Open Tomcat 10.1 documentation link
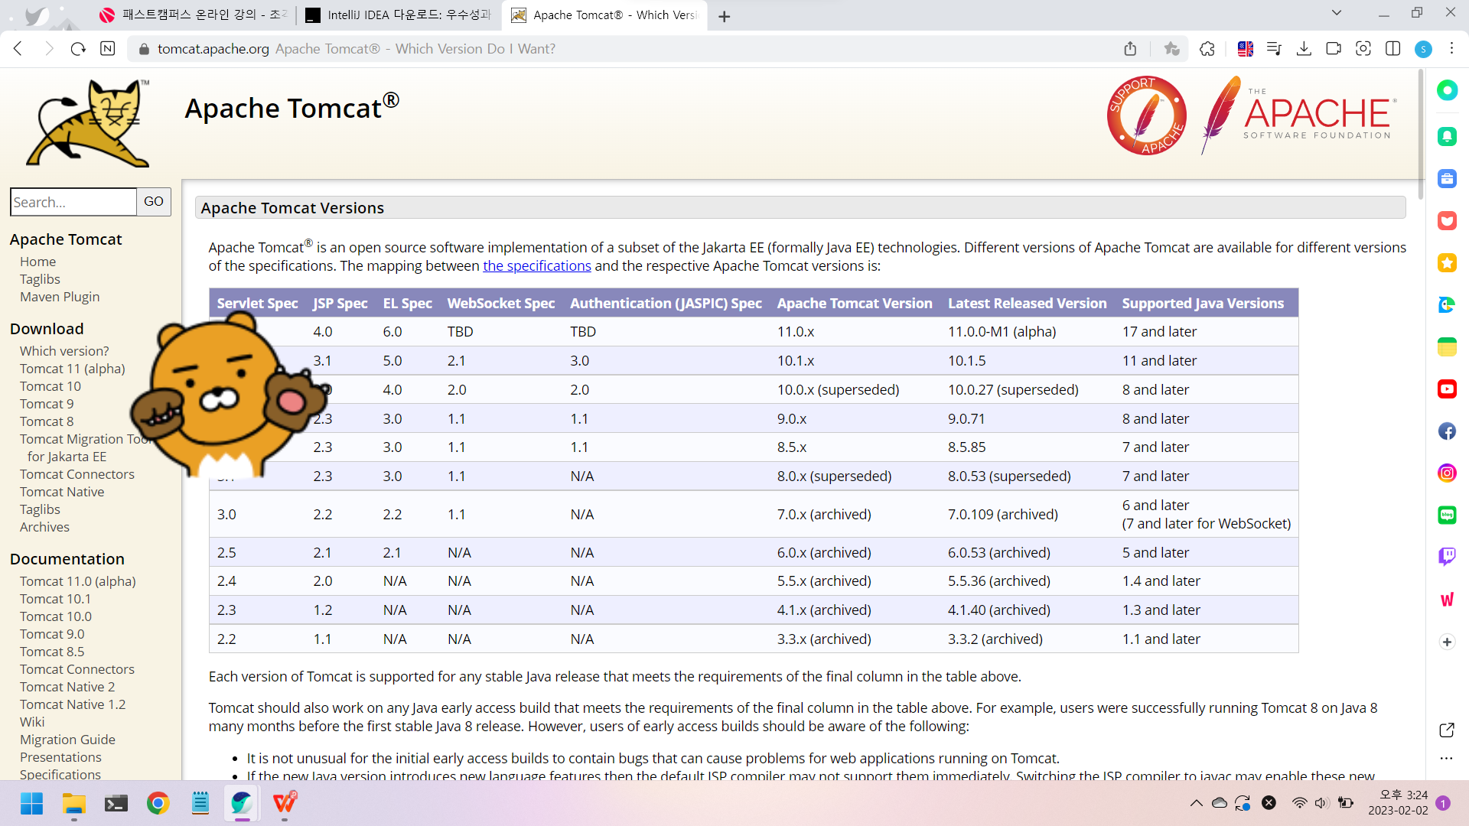This screenshot has height=826, width=1469. click(x=55, y=599)
